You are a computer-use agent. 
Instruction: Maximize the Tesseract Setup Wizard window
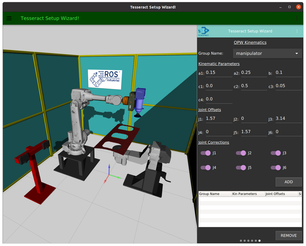[x=290, y=7]
